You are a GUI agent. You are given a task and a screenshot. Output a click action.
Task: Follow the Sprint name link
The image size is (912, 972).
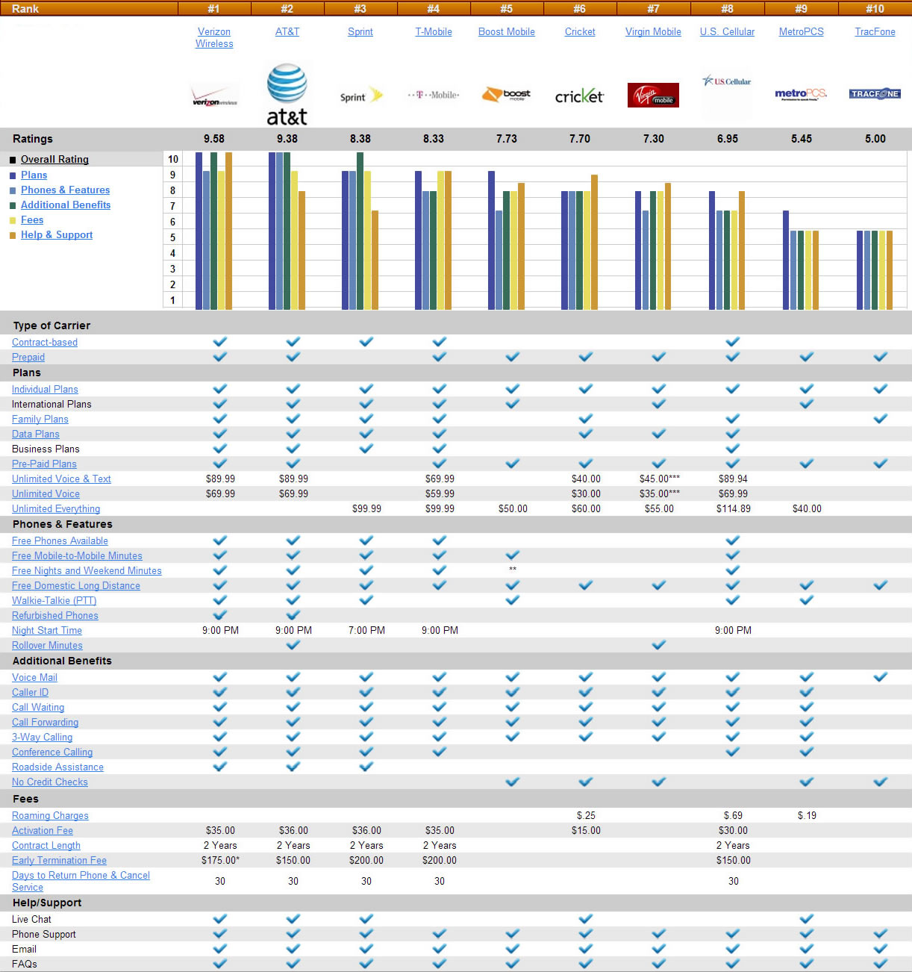tap(360, 32)
